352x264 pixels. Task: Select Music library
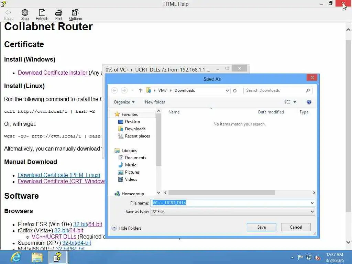pyautogui.click(x=130, y=165)
